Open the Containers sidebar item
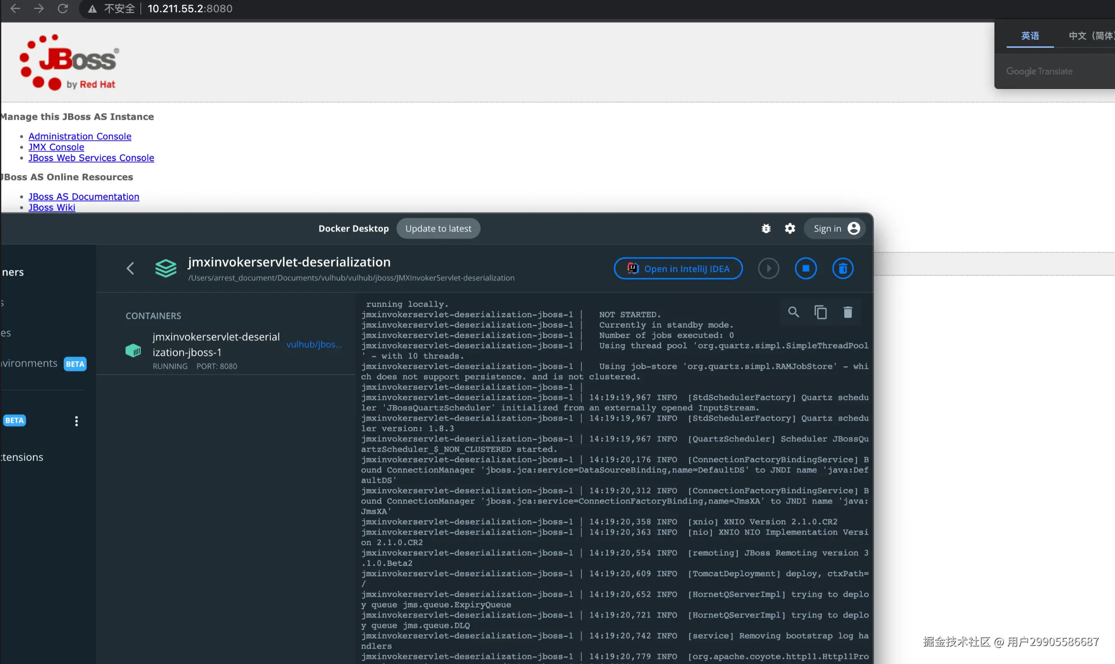 [x=13, y=272]
